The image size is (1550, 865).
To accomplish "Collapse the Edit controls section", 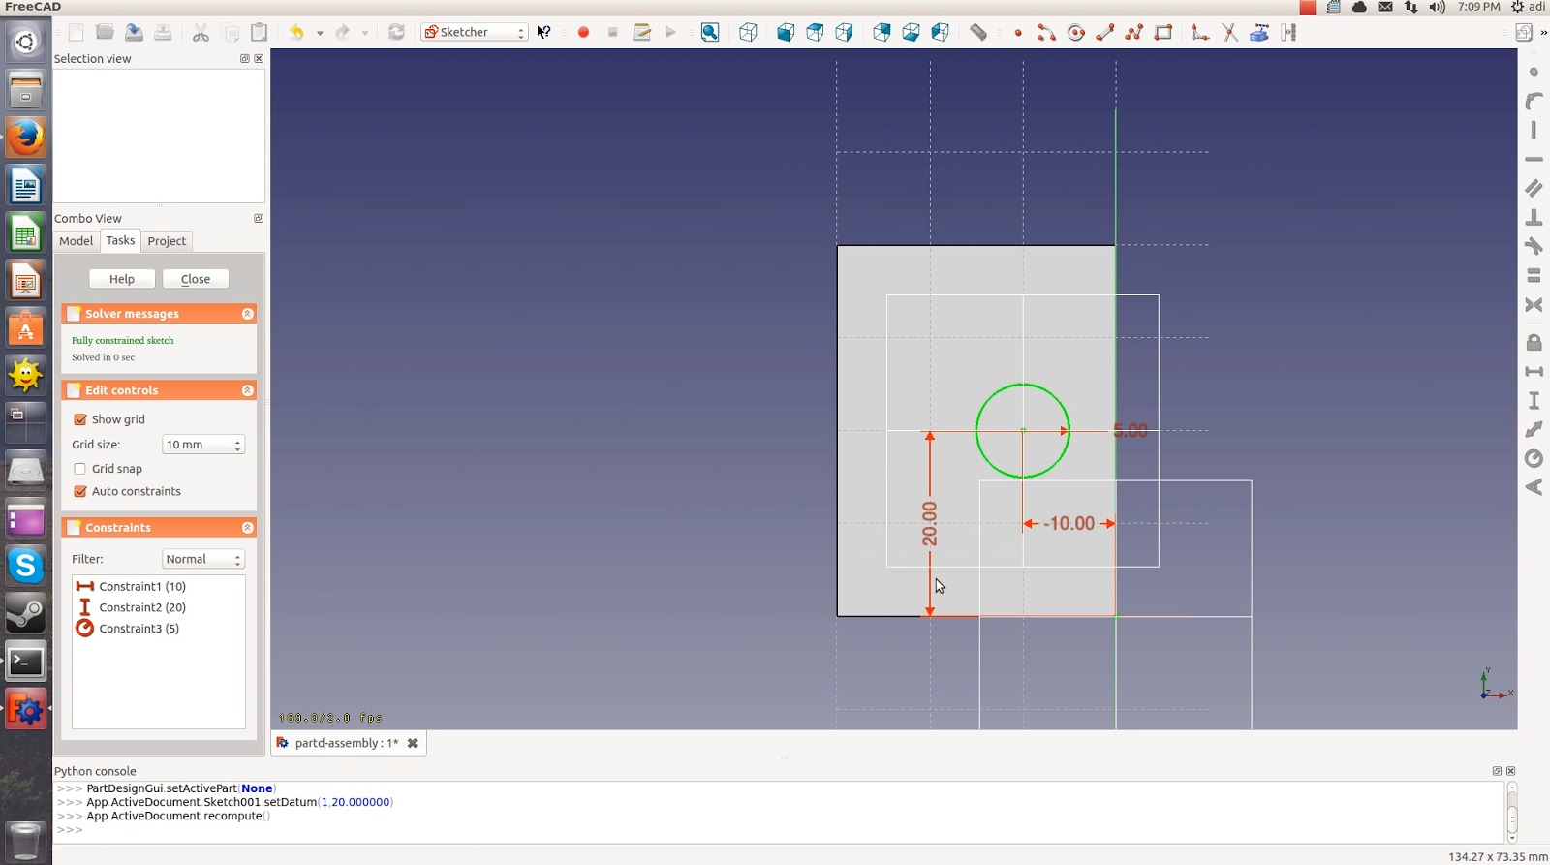I will coord(248,390).
